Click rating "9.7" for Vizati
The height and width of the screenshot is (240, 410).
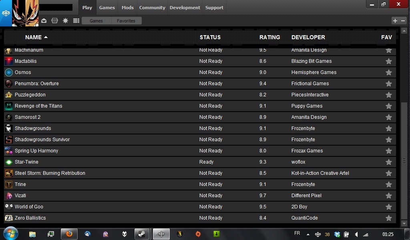coord(263,196)
